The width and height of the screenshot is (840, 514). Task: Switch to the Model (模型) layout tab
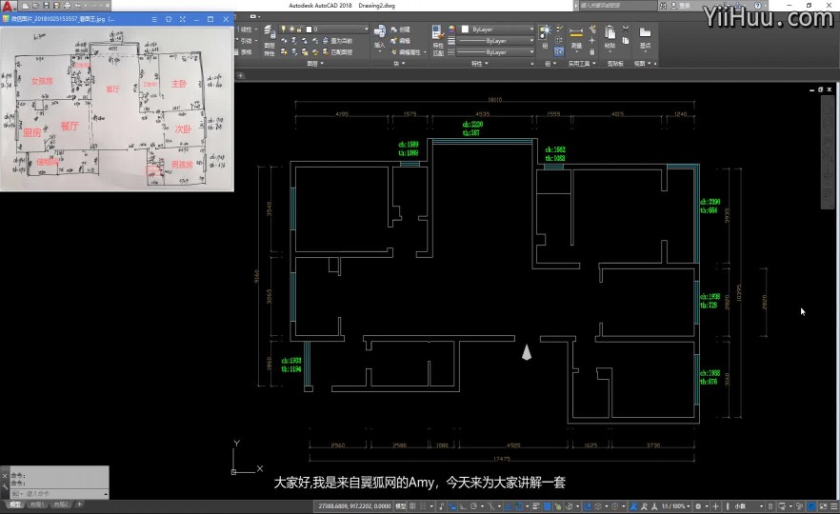[x=14, y=504]
